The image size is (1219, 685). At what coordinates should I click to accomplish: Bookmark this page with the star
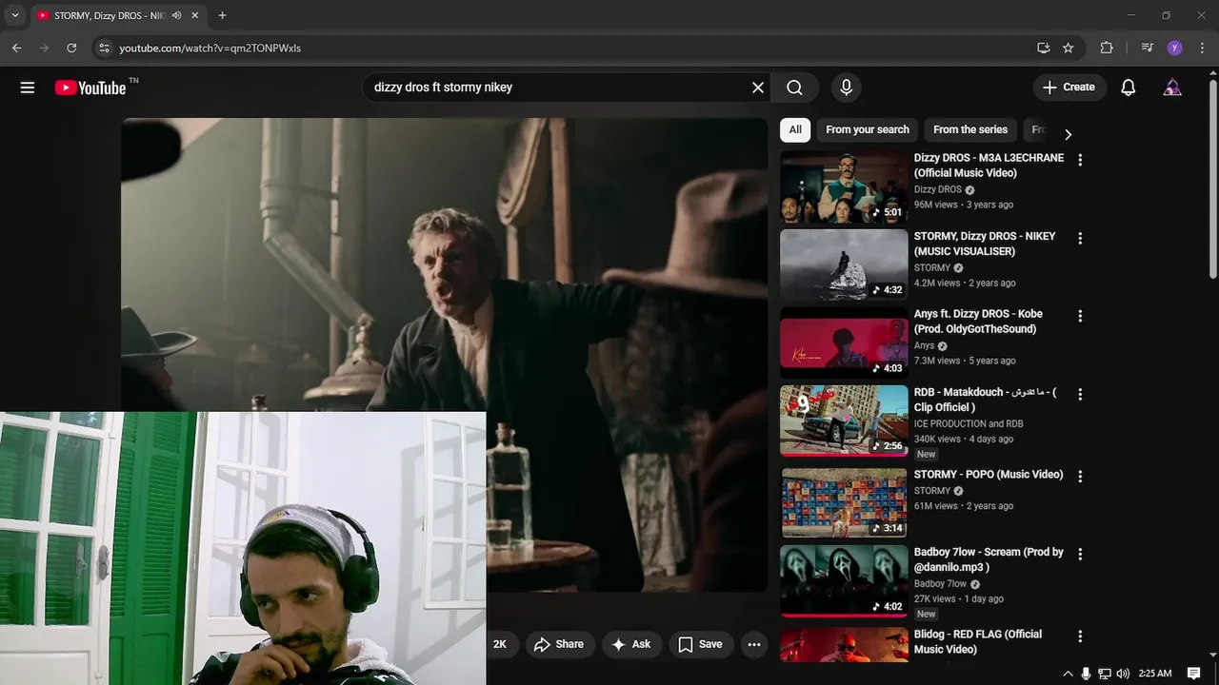pyautogui.click(x=1069, y=48)
